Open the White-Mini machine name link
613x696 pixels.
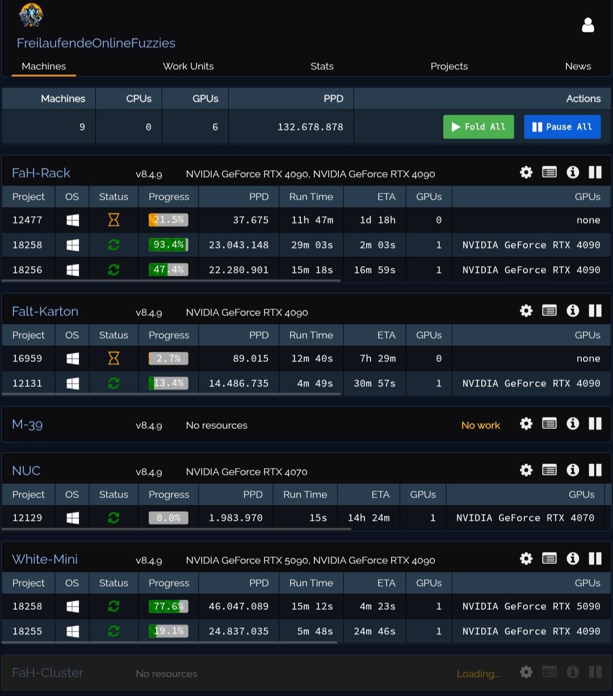(45, 559)
